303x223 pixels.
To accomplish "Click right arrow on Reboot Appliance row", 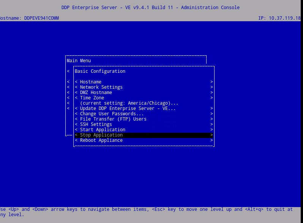I will point(211,140).
